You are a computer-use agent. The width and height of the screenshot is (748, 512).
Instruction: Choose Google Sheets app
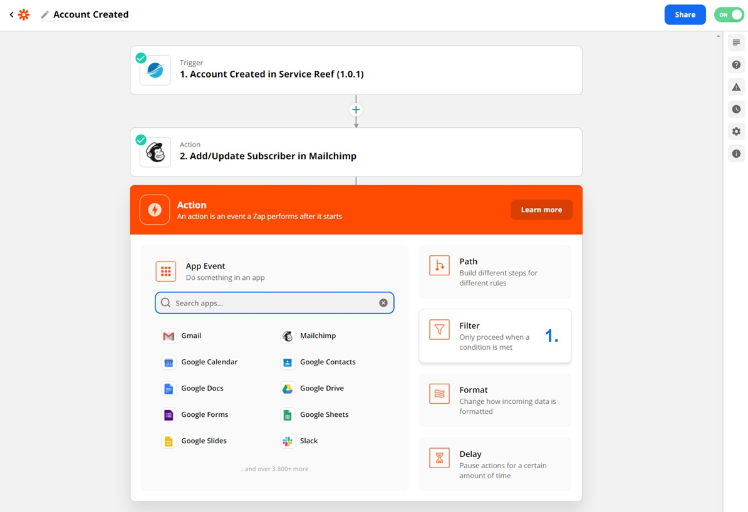[x=315, y=414]
